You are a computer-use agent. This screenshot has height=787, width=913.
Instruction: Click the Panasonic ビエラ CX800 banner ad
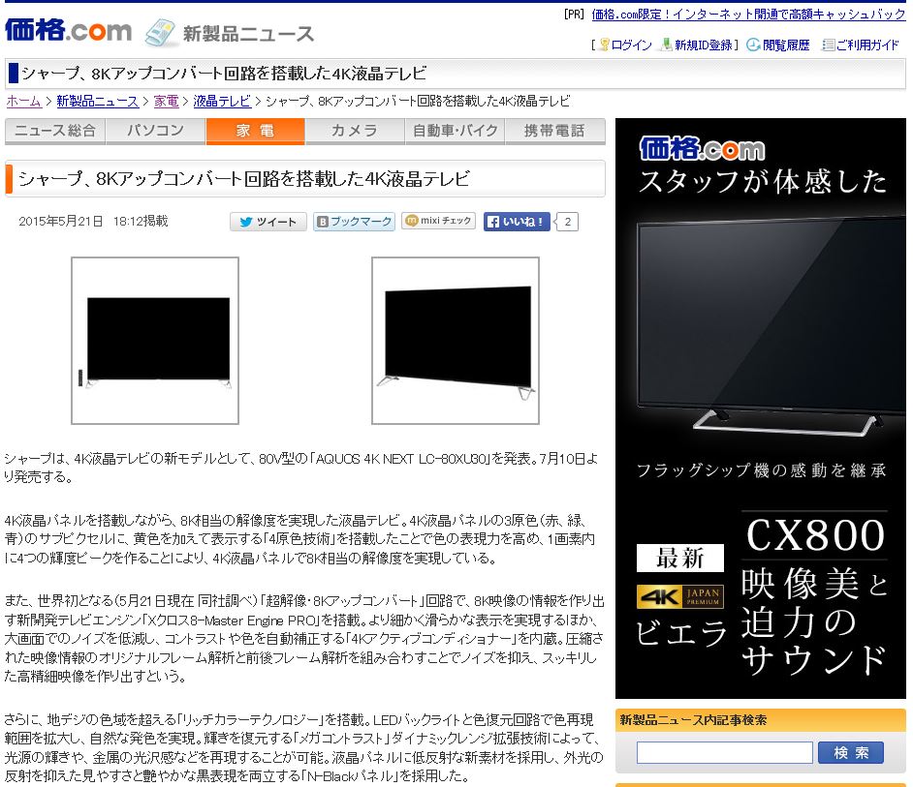click(761, 409)
